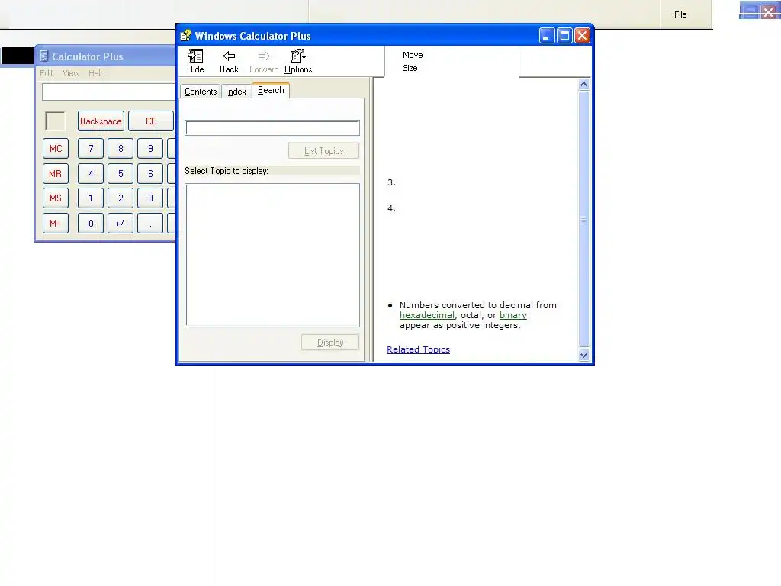Choose Move from the system menu
Image resolution: width=781 pixels, height=586 pixels.
pos(413,55)
